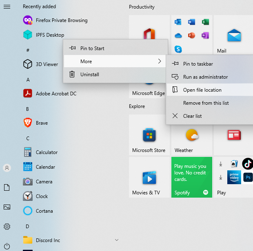Open the Excel tile
This screenshot has height=251, width=253.
coord(205,22)
